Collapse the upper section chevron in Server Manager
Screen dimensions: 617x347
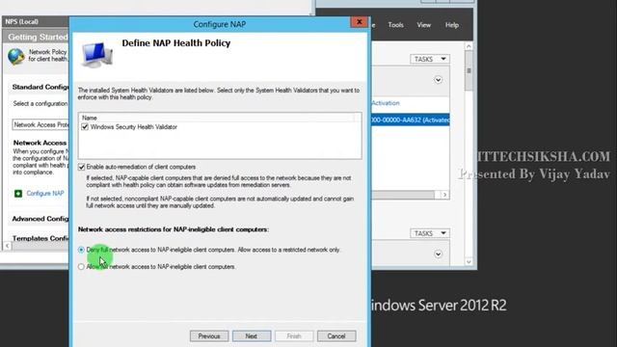click(x=438, y=80)
